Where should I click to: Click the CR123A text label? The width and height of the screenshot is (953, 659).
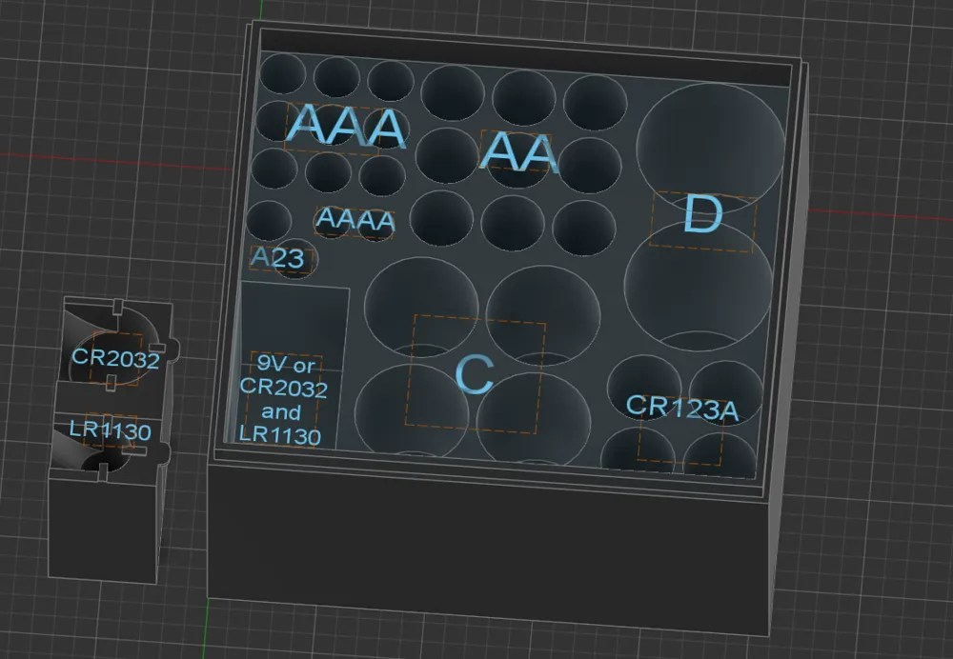click(682, 408)
